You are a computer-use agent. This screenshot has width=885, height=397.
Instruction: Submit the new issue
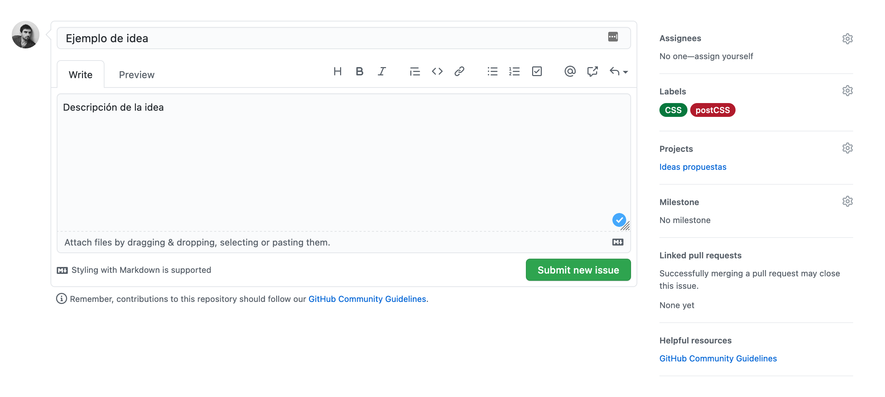578,270
